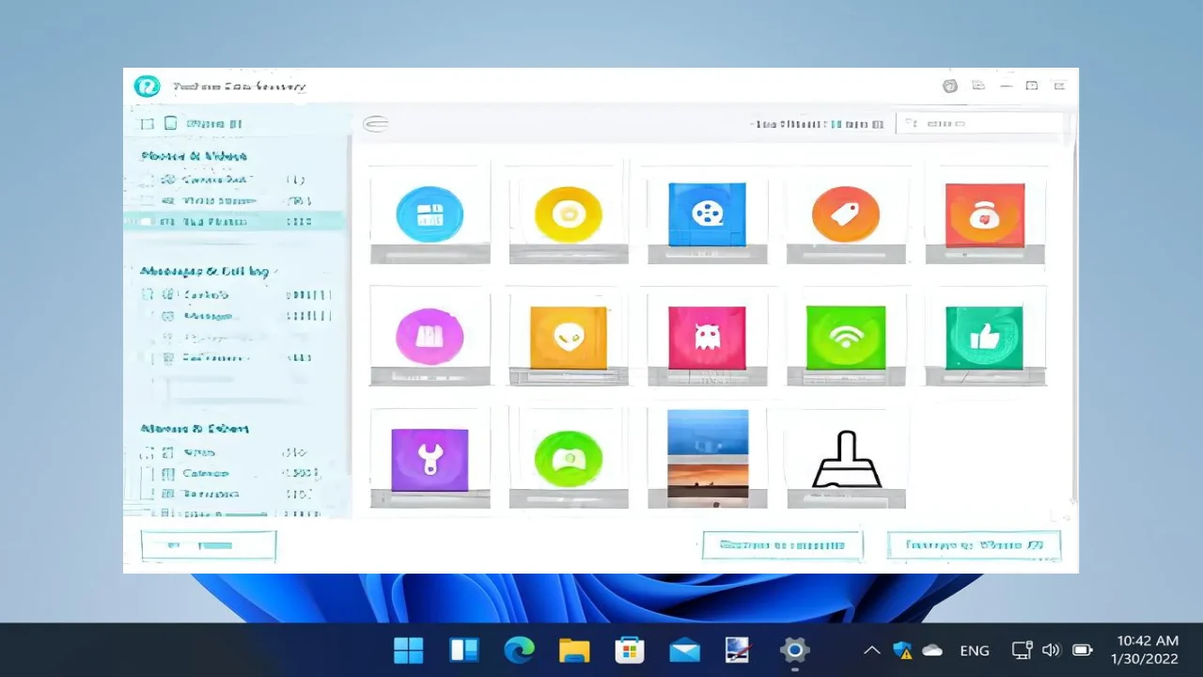Screen dimensions: 1203x677
Task: Click the round icon left of the window controls
Action: [x=950, y=87]
